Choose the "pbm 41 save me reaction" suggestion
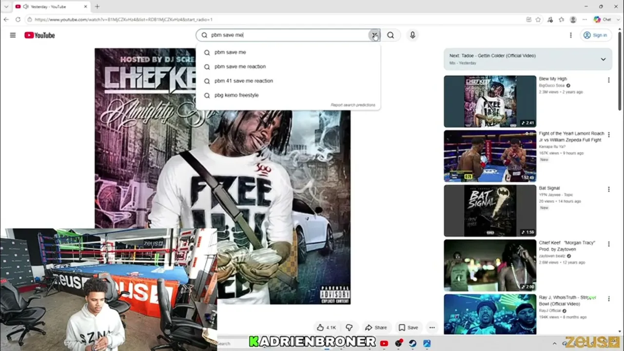The width and height of the screenshot is (624, 351). [288, 81]
